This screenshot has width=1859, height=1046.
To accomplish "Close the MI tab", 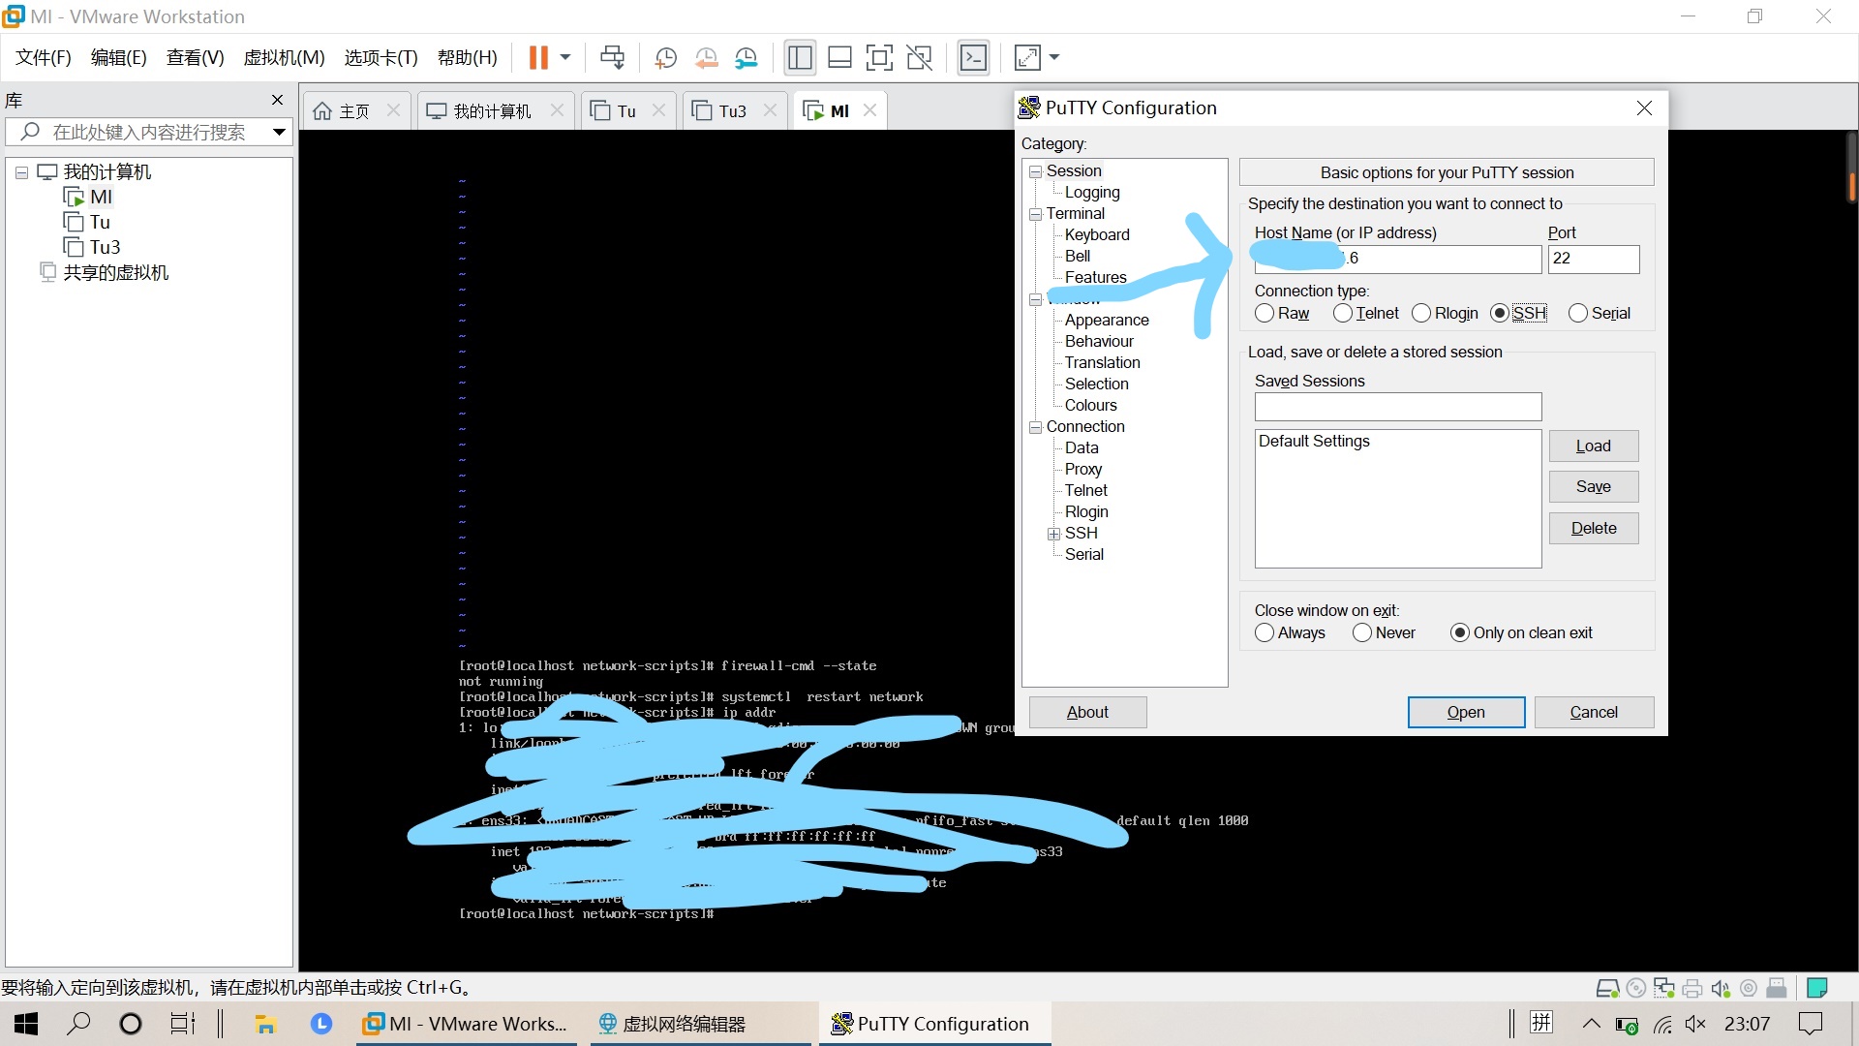I will [869, 110].
